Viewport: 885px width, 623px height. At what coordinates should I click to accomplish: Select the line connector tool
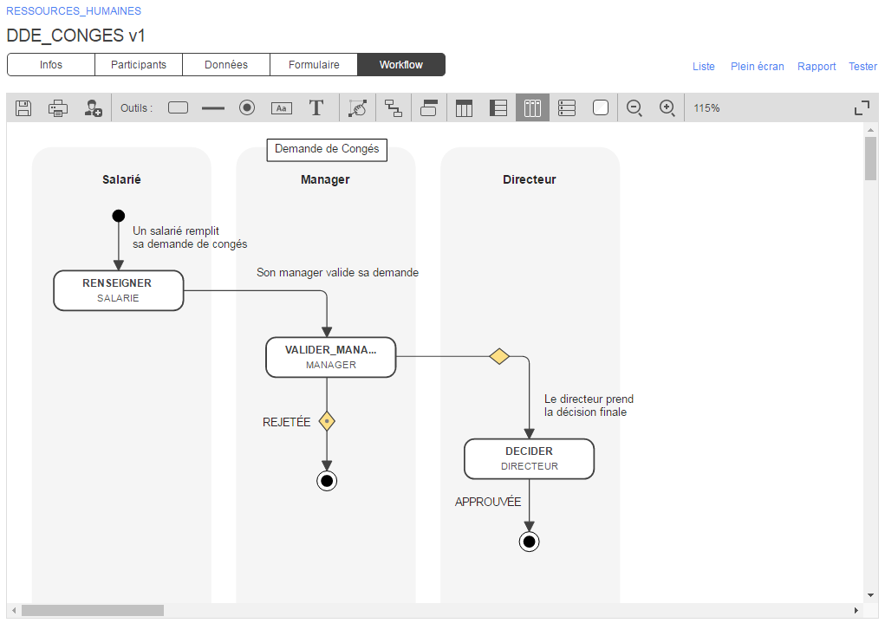[212, 108]
